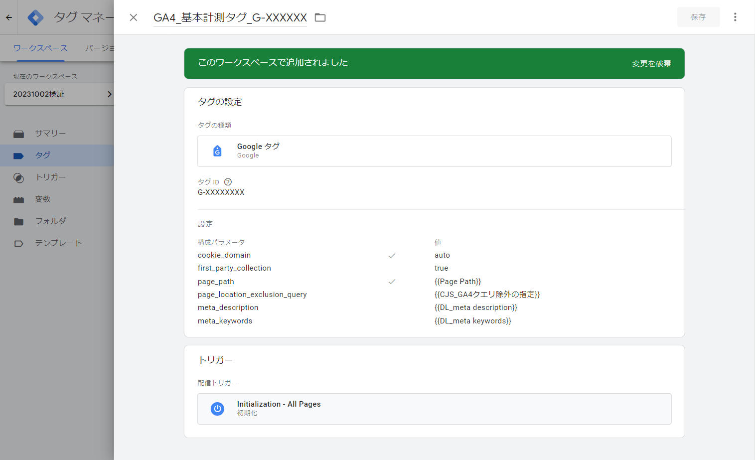Click the Google タグ type icon

pos(217,151)
